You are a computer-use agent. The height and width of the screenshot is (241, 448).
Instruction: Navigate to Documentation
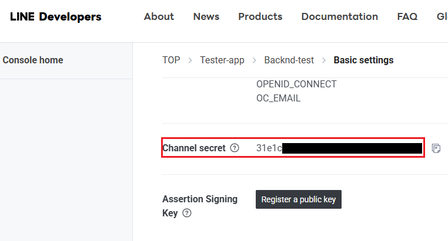pos(339,16)
